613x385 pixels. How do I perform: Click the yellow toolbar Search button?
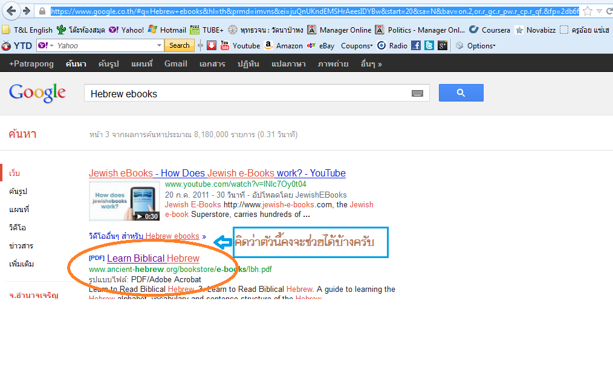(x=180, y=45)
